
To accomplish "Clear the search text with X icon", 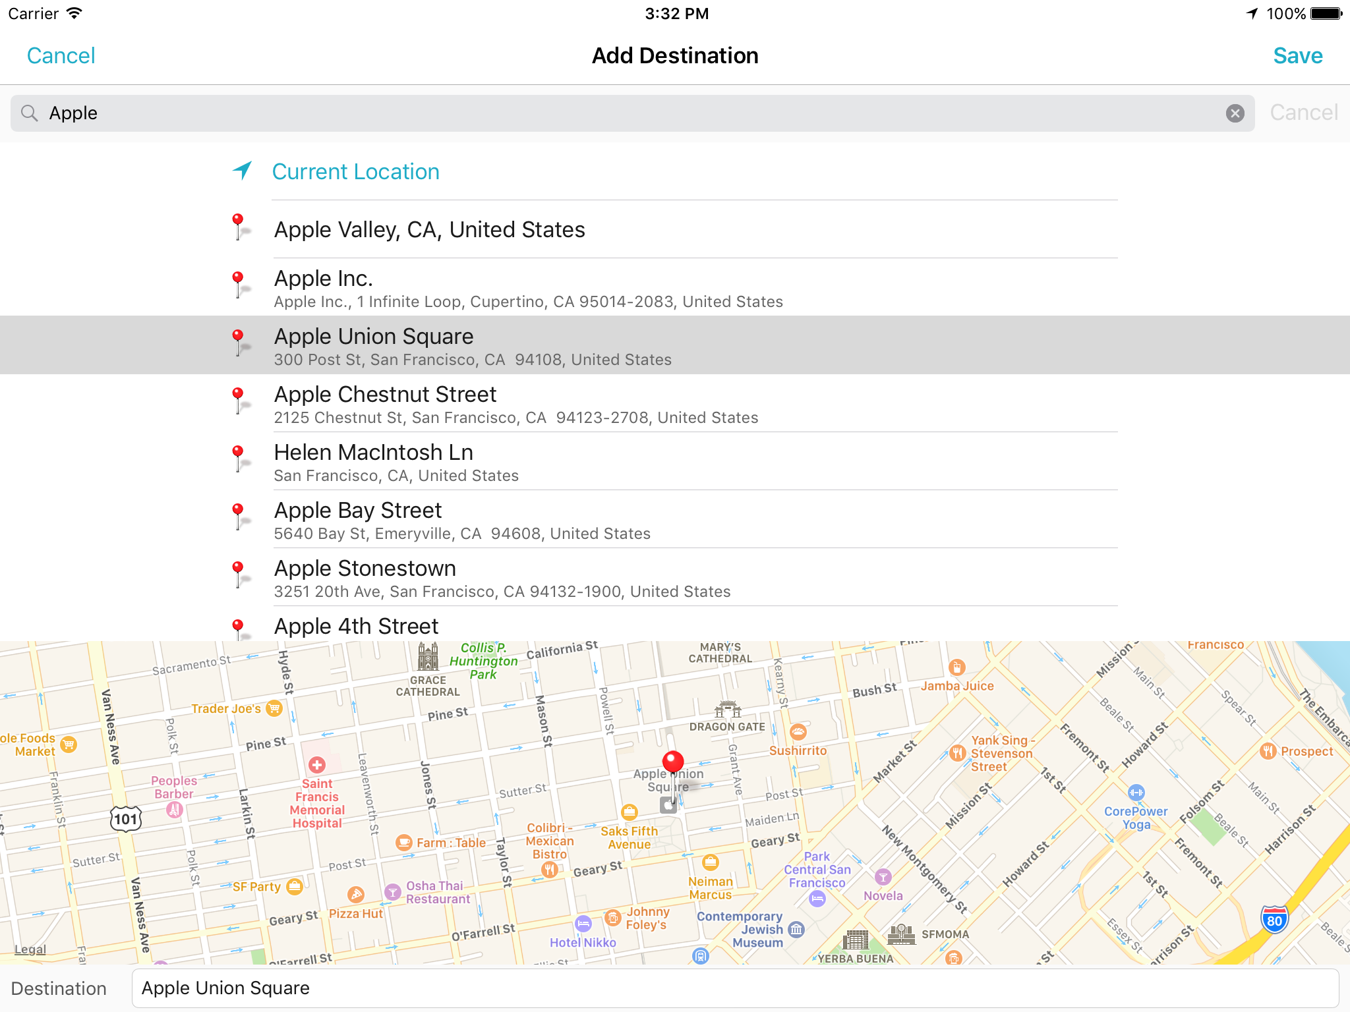I will [x=1235, y=113].
